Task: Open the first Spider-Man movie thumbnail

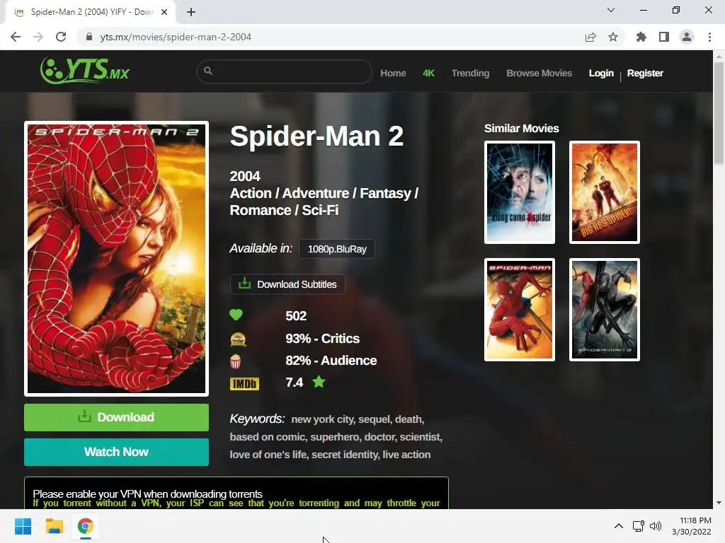Action: [x=520, y=310]
